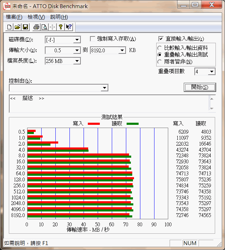Open the 檢視(V) menu

pyautogui.click(x=36, y=17)
